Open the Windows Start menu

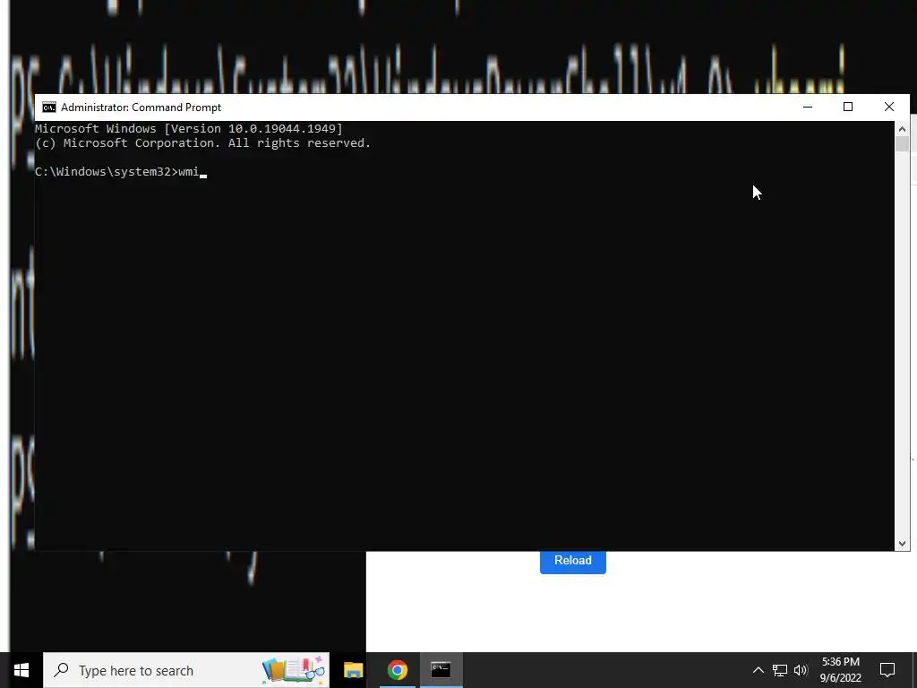pyautogui.click(x=21, y=670)
